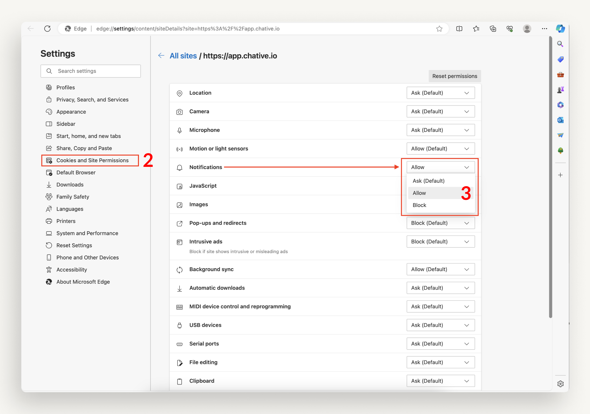Screen dimensions: 590x414
Task: Open Cookies and Site Permissions settings
Action: [92, 160]
